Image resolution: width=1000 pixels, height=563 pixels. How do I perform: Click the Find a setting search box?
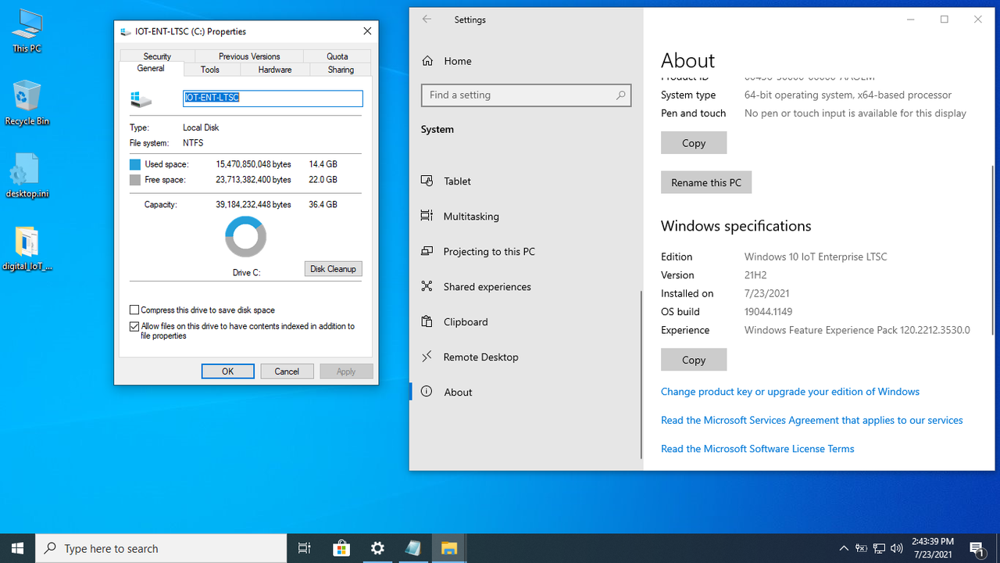(x=526, y=95)
